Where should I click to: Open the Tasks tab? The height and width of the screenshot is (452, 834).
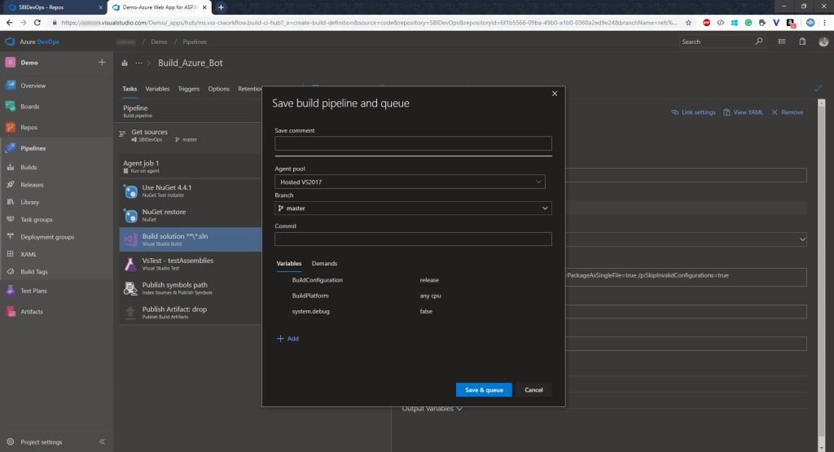click(129, 89)
